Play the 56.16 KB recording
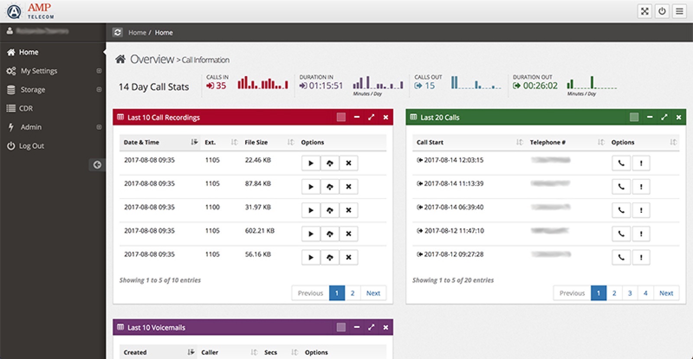Viewport: 693px width, 359px height. pos(311,257)
